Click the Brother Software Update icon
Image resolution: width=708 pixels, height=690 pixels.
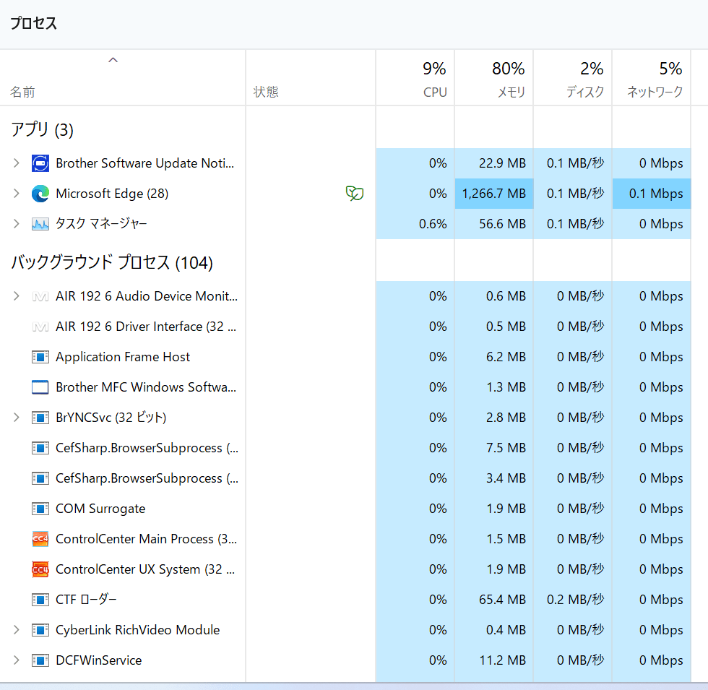[x=40, y=163]
